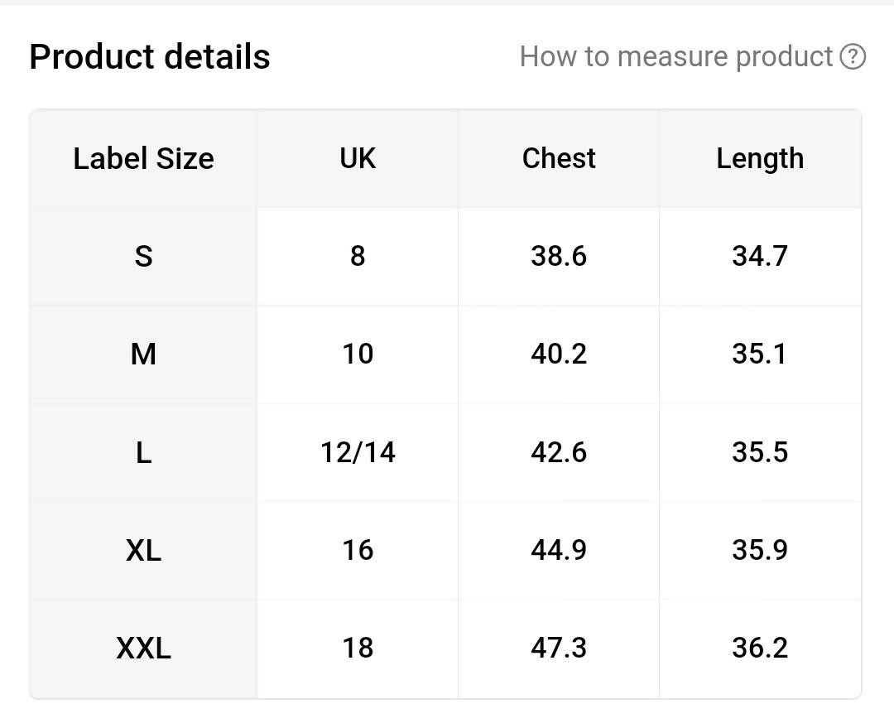Click the Product details heading
894x704 pixels.
(150, 57)
